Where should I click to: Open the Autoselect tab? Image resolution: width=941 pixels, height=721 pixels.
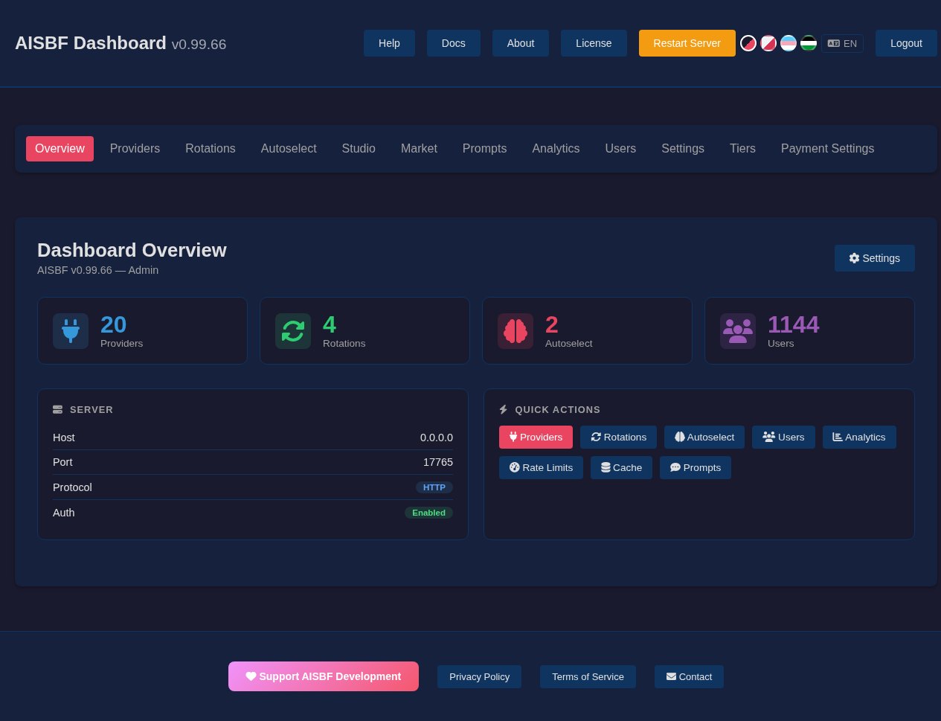(x=289, y=149)
